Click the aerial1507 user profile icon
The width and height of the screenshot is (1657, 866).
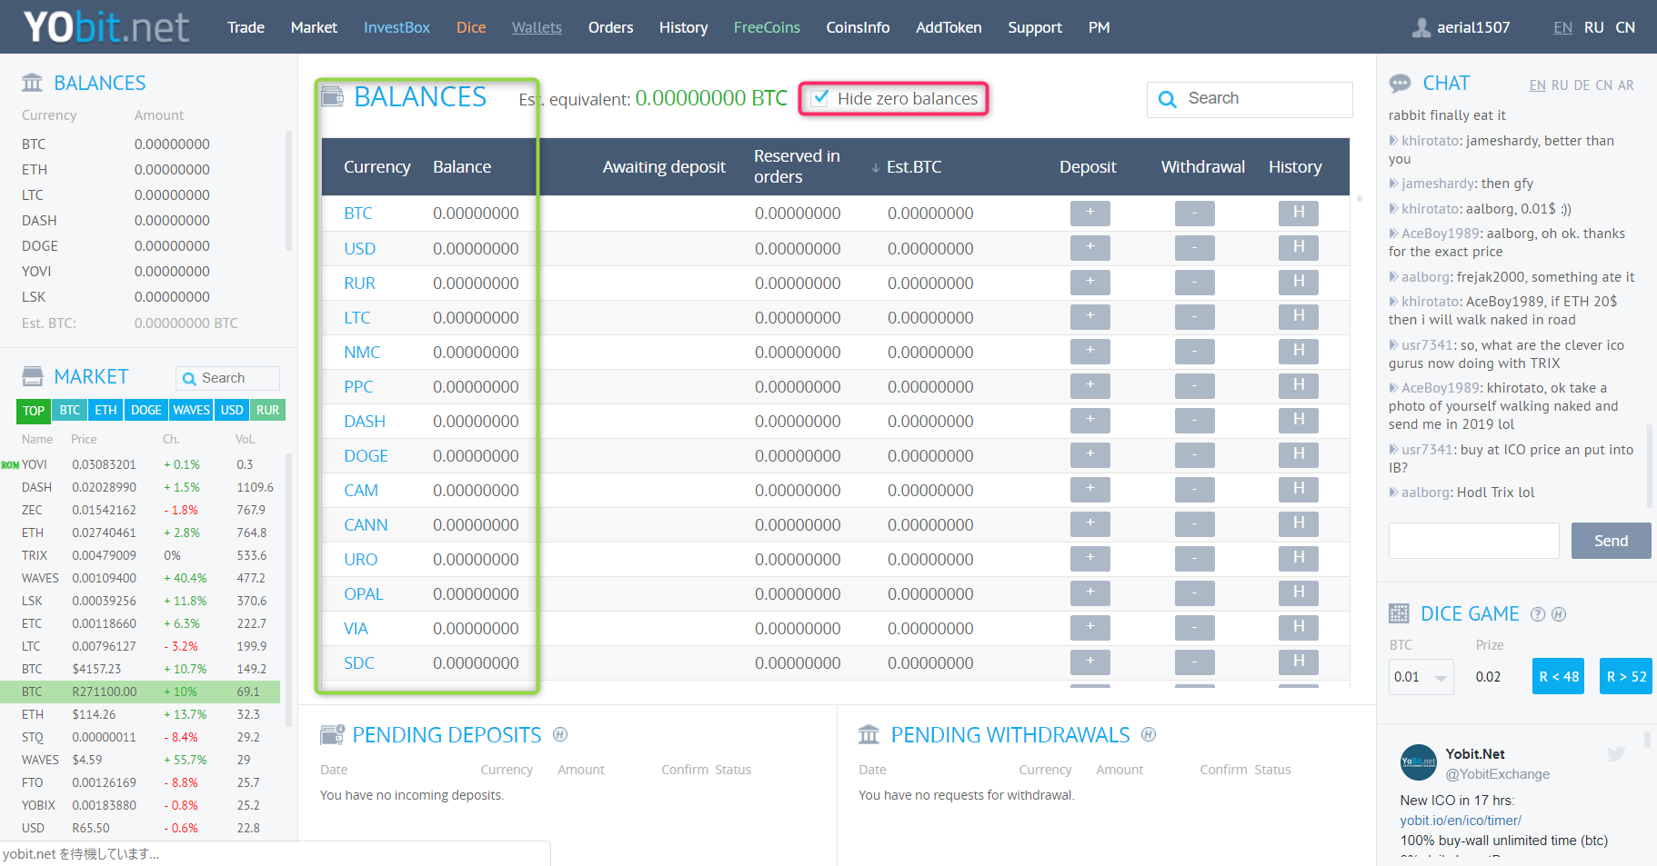click(x=1421, y=28)
